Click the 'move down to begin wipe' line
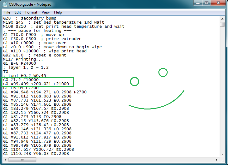 click(52, 47)
